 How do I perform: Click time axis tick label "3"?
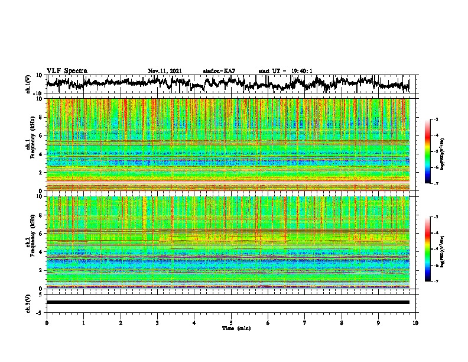(x=157, y=323)
